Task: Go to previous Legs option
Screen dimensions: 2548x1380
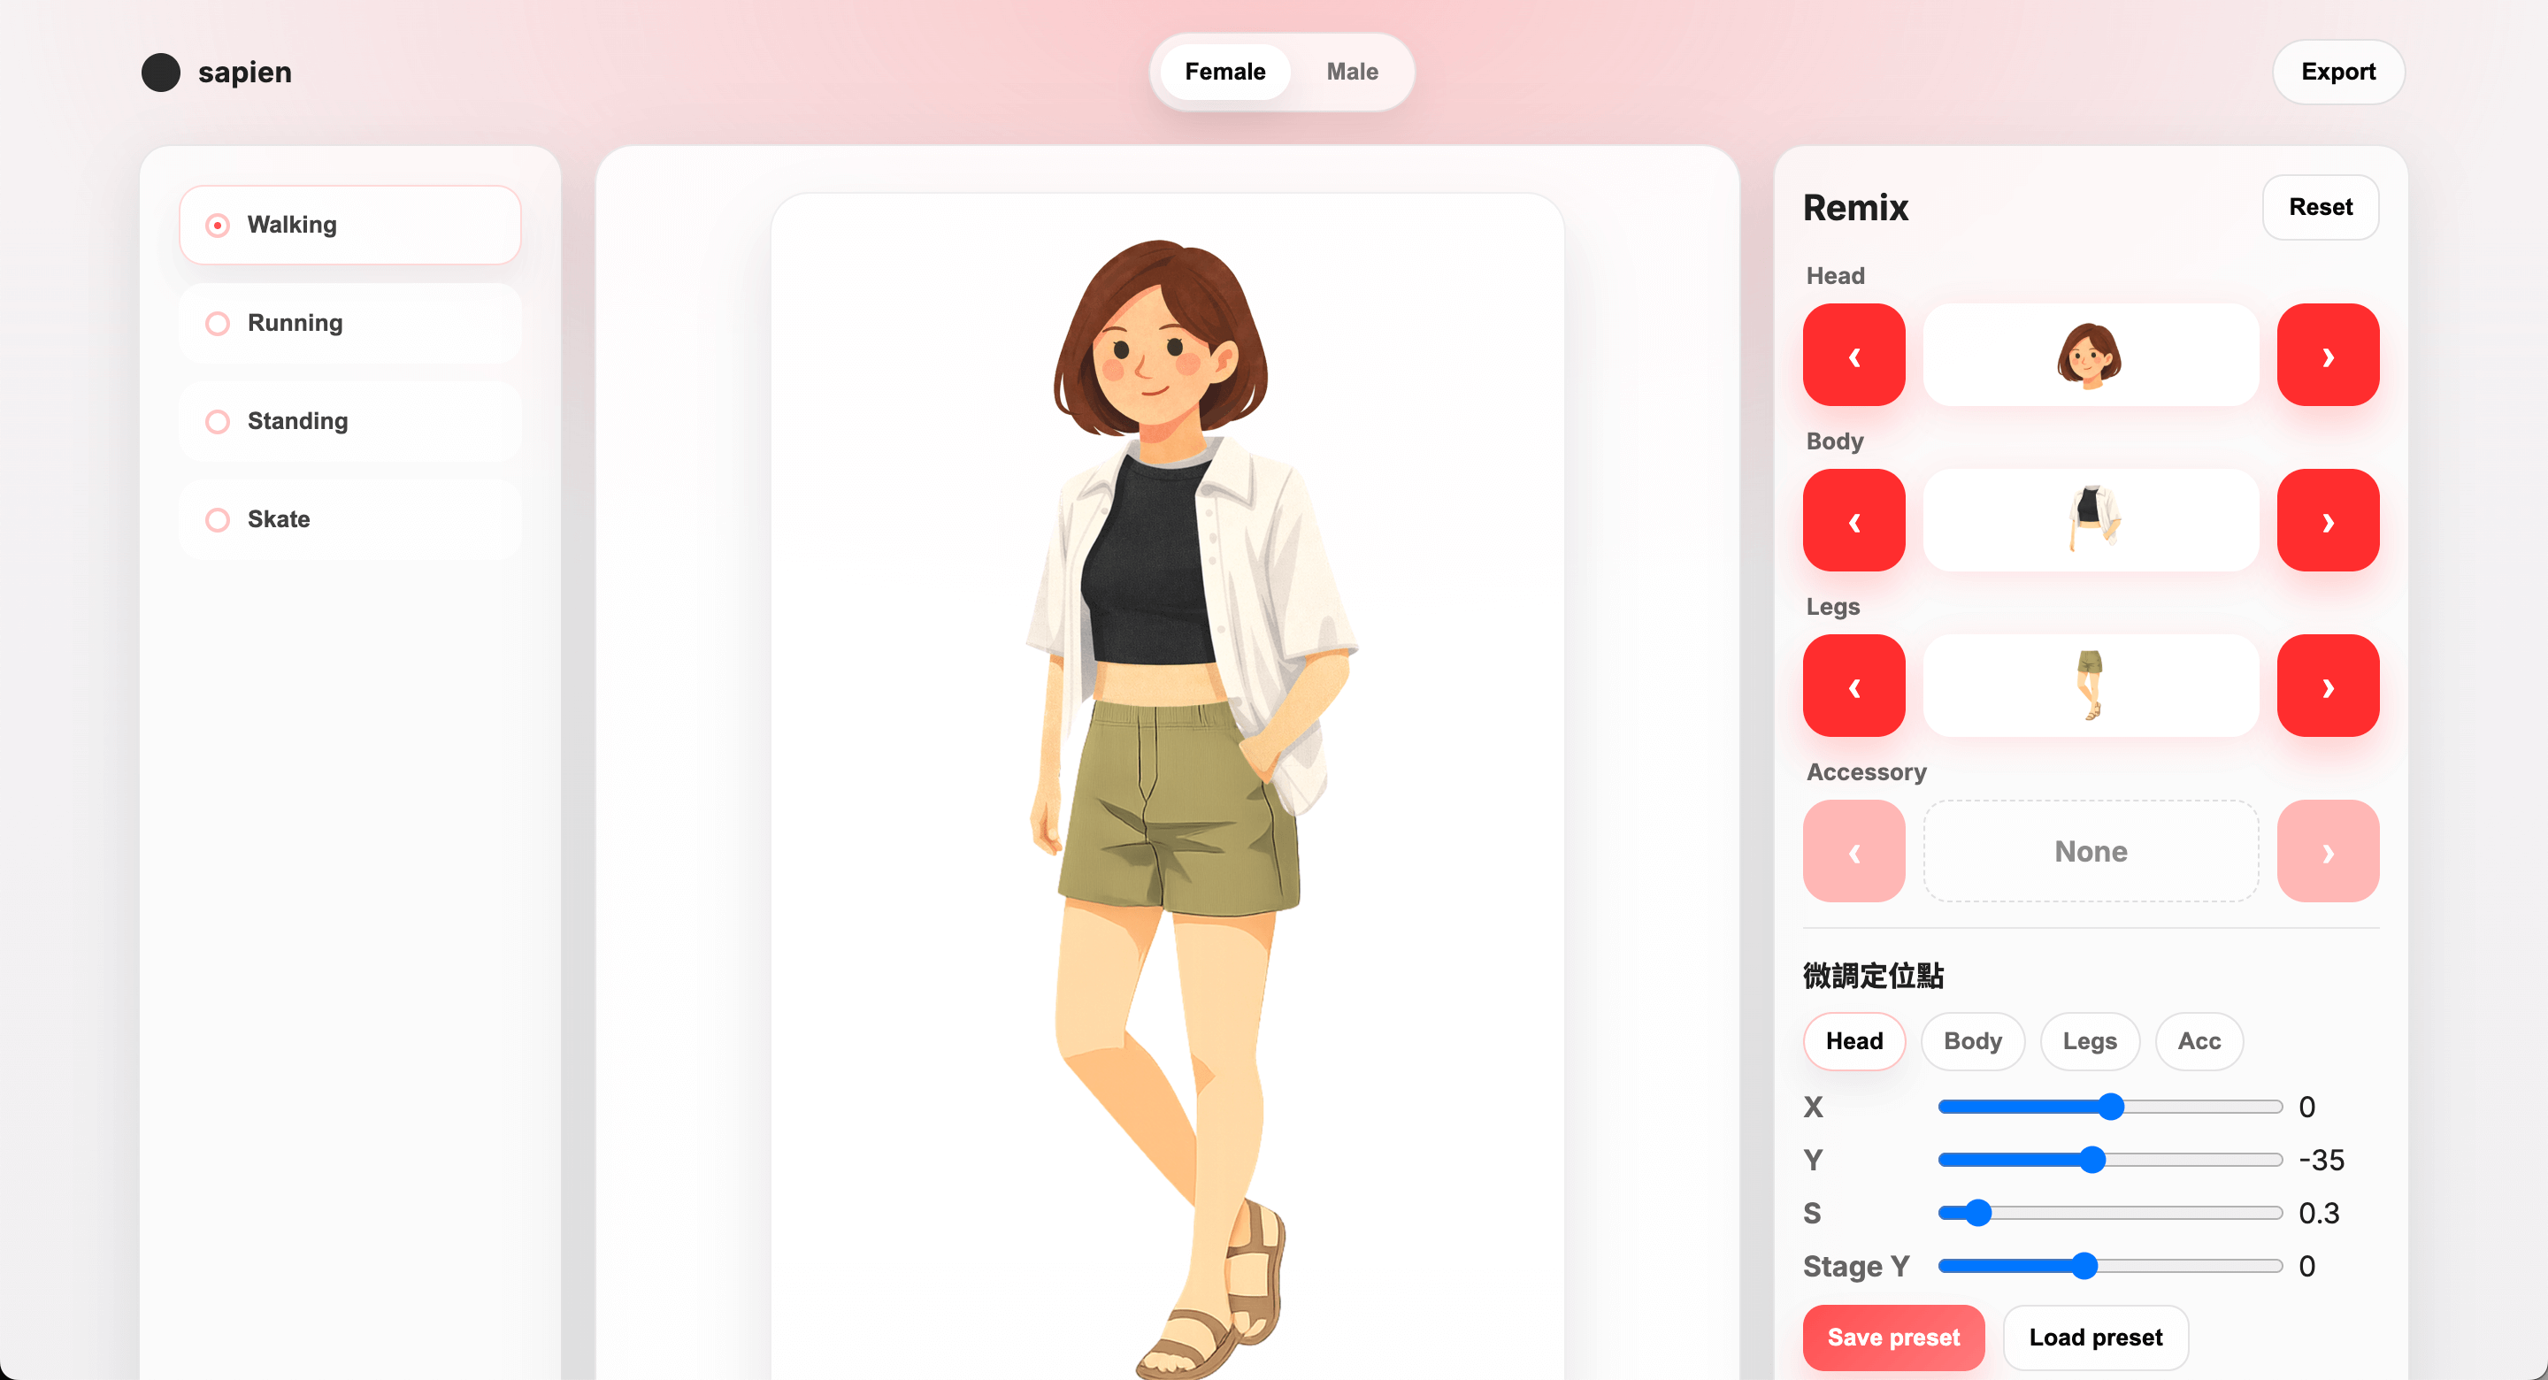Action: (x=1853, y=686)
